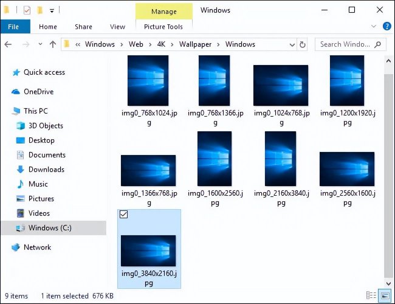
Task: Click the search magnifier icon
Action: pos(377,44)
